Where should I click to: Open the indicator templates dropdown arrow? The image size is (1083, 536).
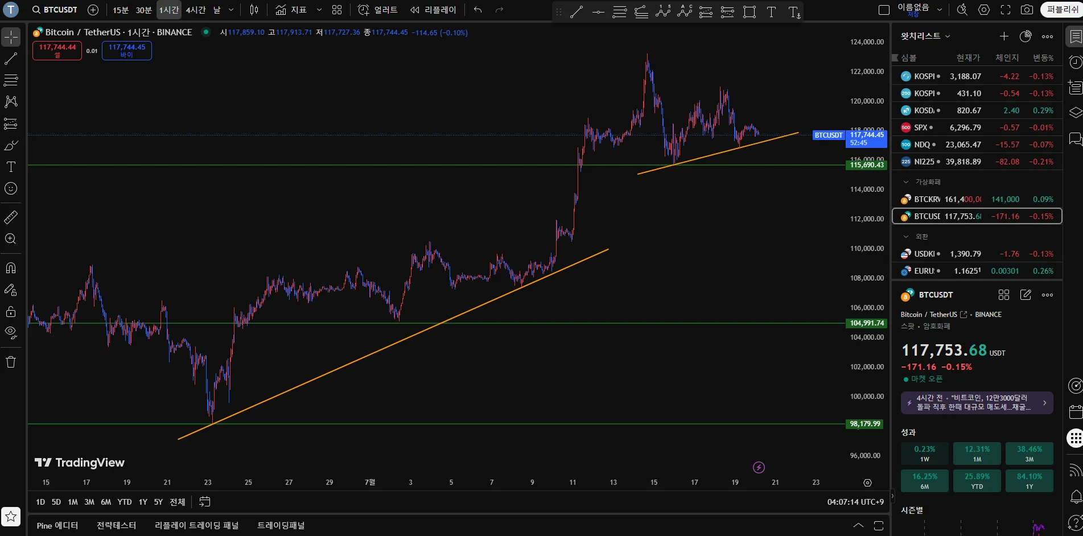(319, 10)
